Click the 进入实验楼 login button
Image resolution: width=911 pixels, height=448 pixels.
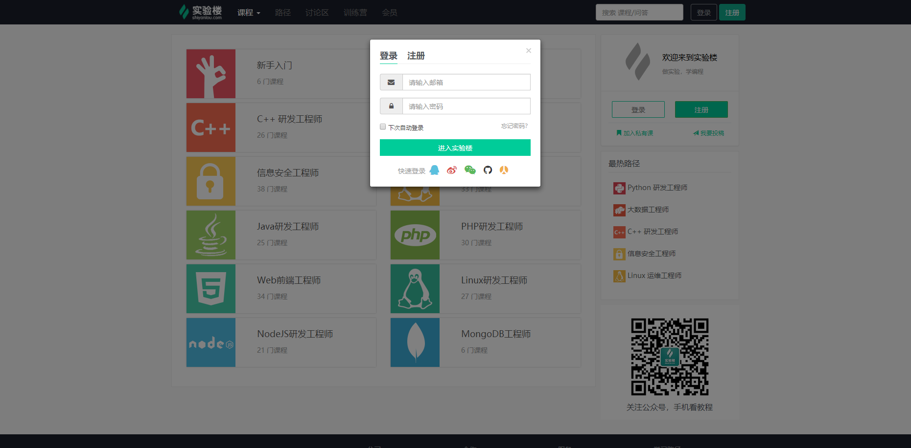[455, 148]
